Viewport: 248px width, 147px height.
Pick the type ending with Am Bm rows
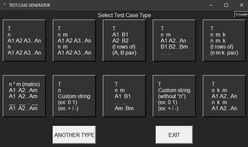125,96
